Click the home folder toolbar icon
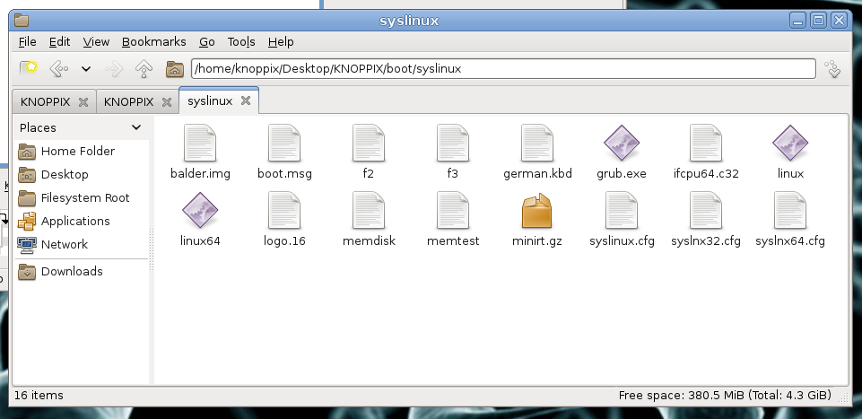The height and width of the screenshot is (419, 862). [175, 68]
